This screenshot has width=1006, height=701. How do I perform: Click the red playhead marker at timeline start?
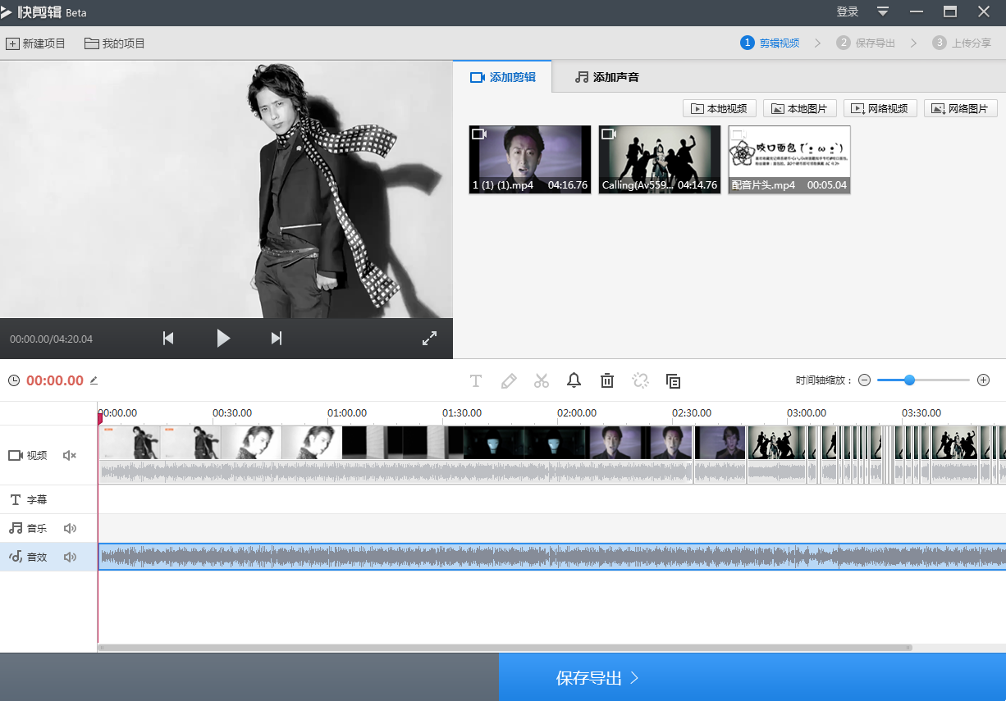point(100,419)
